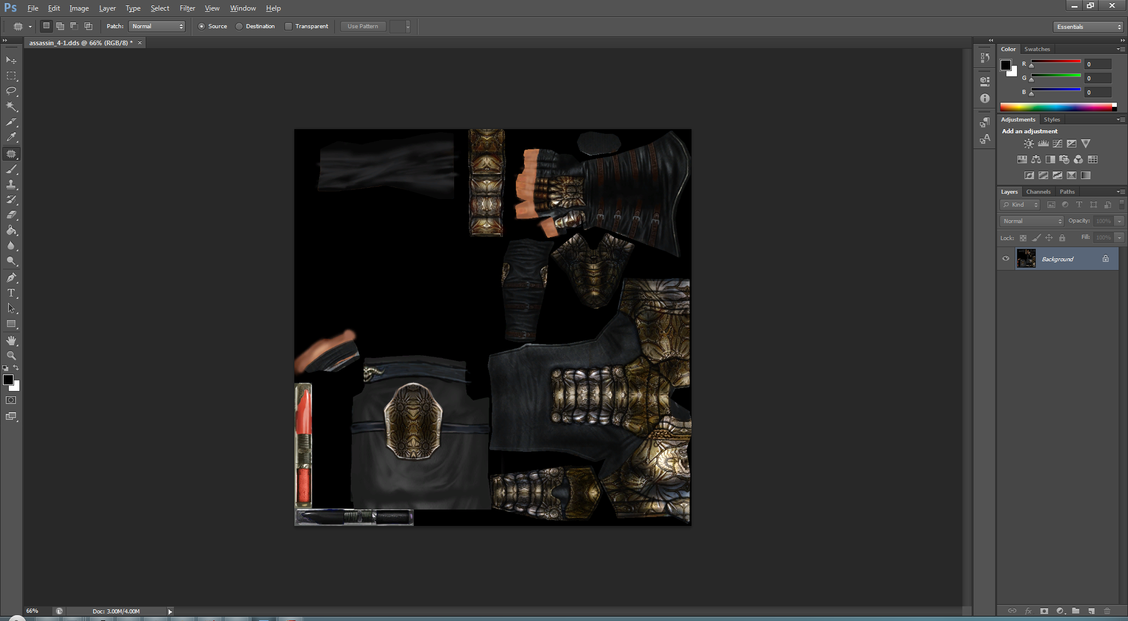Image resolution: width=1128 pixels, height=621 pixels.
Task: Select the Magic Wand tool
Action: 11,106
